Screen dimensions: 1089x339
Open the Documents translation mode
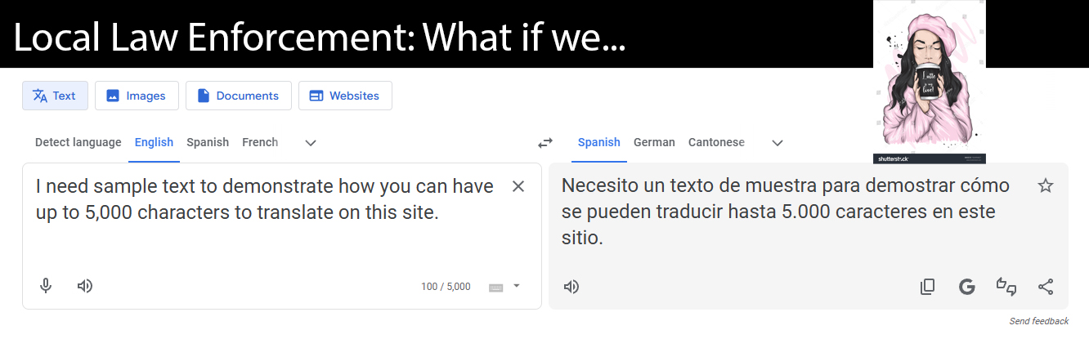pos(238,96)
